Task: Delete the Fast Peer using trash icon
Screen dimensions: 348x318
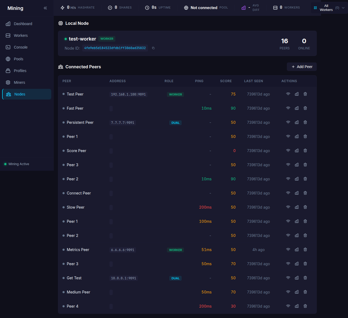Action: coord(305,108)
